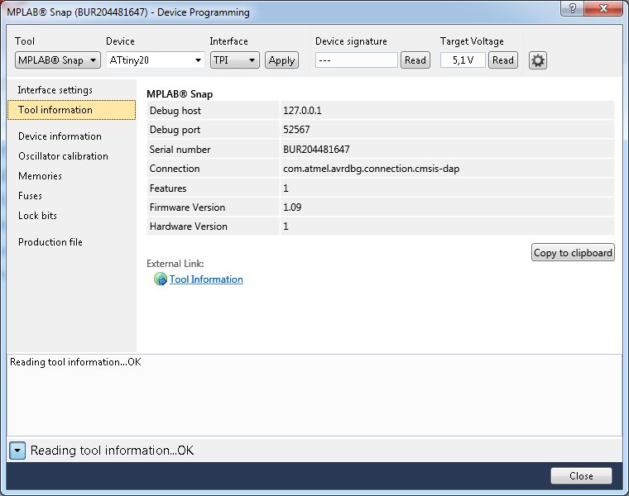Viewport: 629px width, 496px height.
Task: Click the Firmware Version row label
Action: 187,207
